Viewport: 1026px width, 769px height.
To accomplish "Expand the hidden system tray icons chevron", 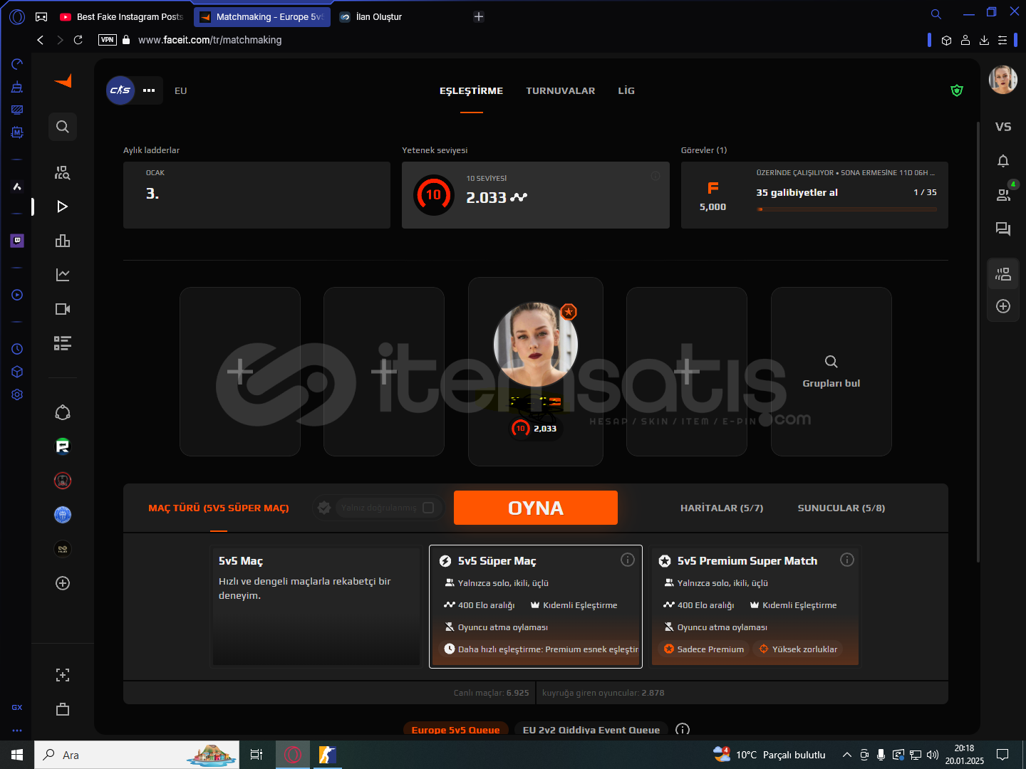I will point(847,755).
